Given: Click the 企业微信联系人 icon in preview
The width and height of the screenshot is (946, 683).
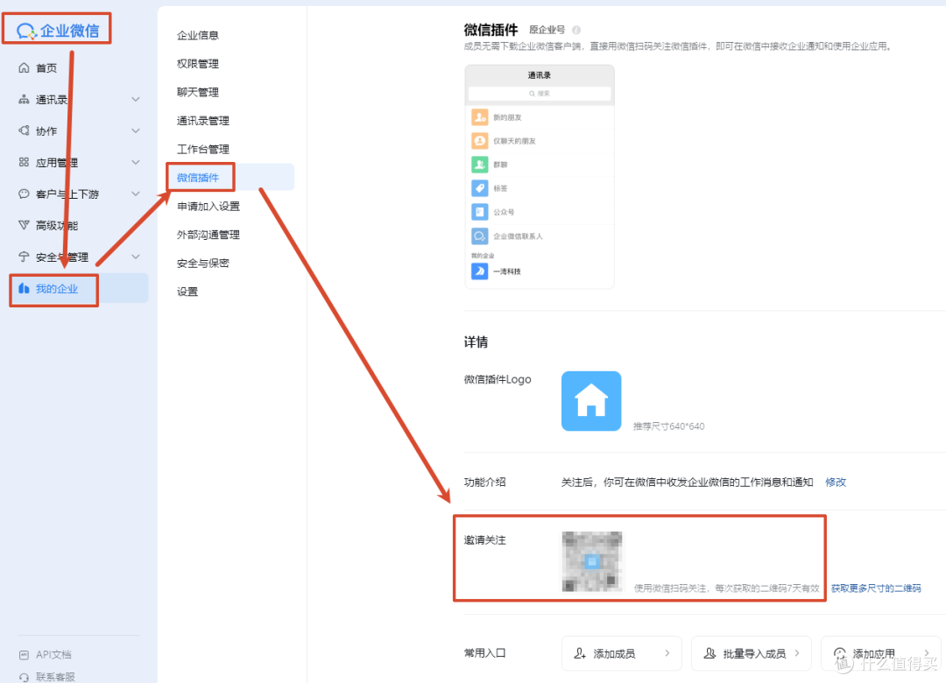Looking at the screenshot, I should click(480, 236).
